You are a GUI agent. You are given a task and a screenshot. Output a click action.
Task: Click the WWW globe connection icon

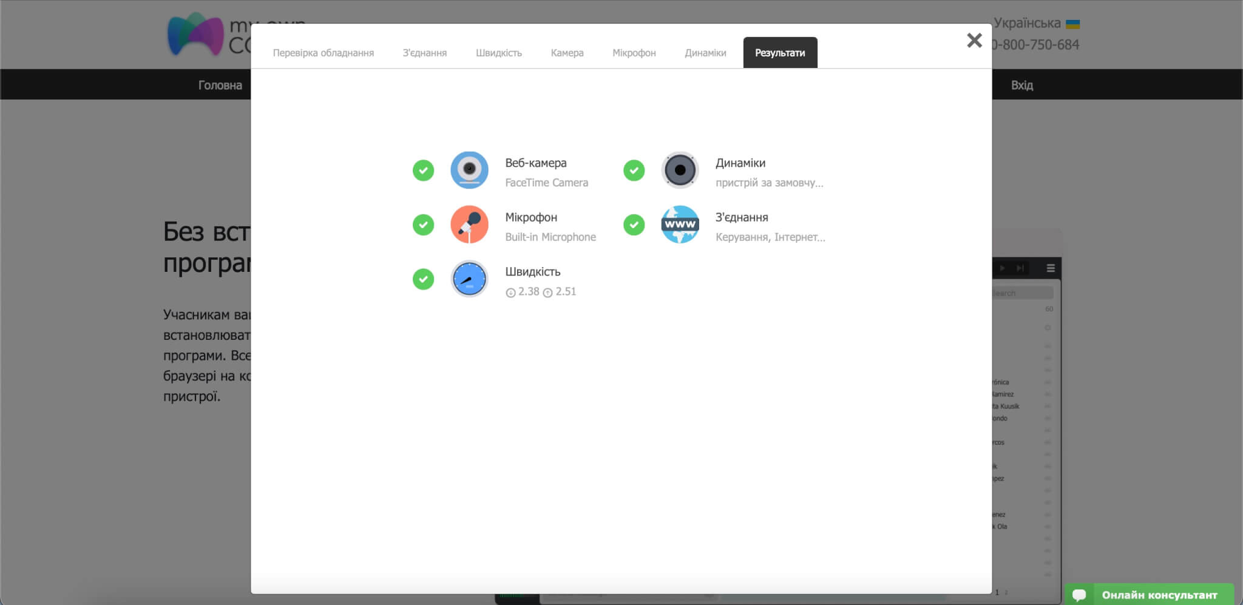click(680, 225)
